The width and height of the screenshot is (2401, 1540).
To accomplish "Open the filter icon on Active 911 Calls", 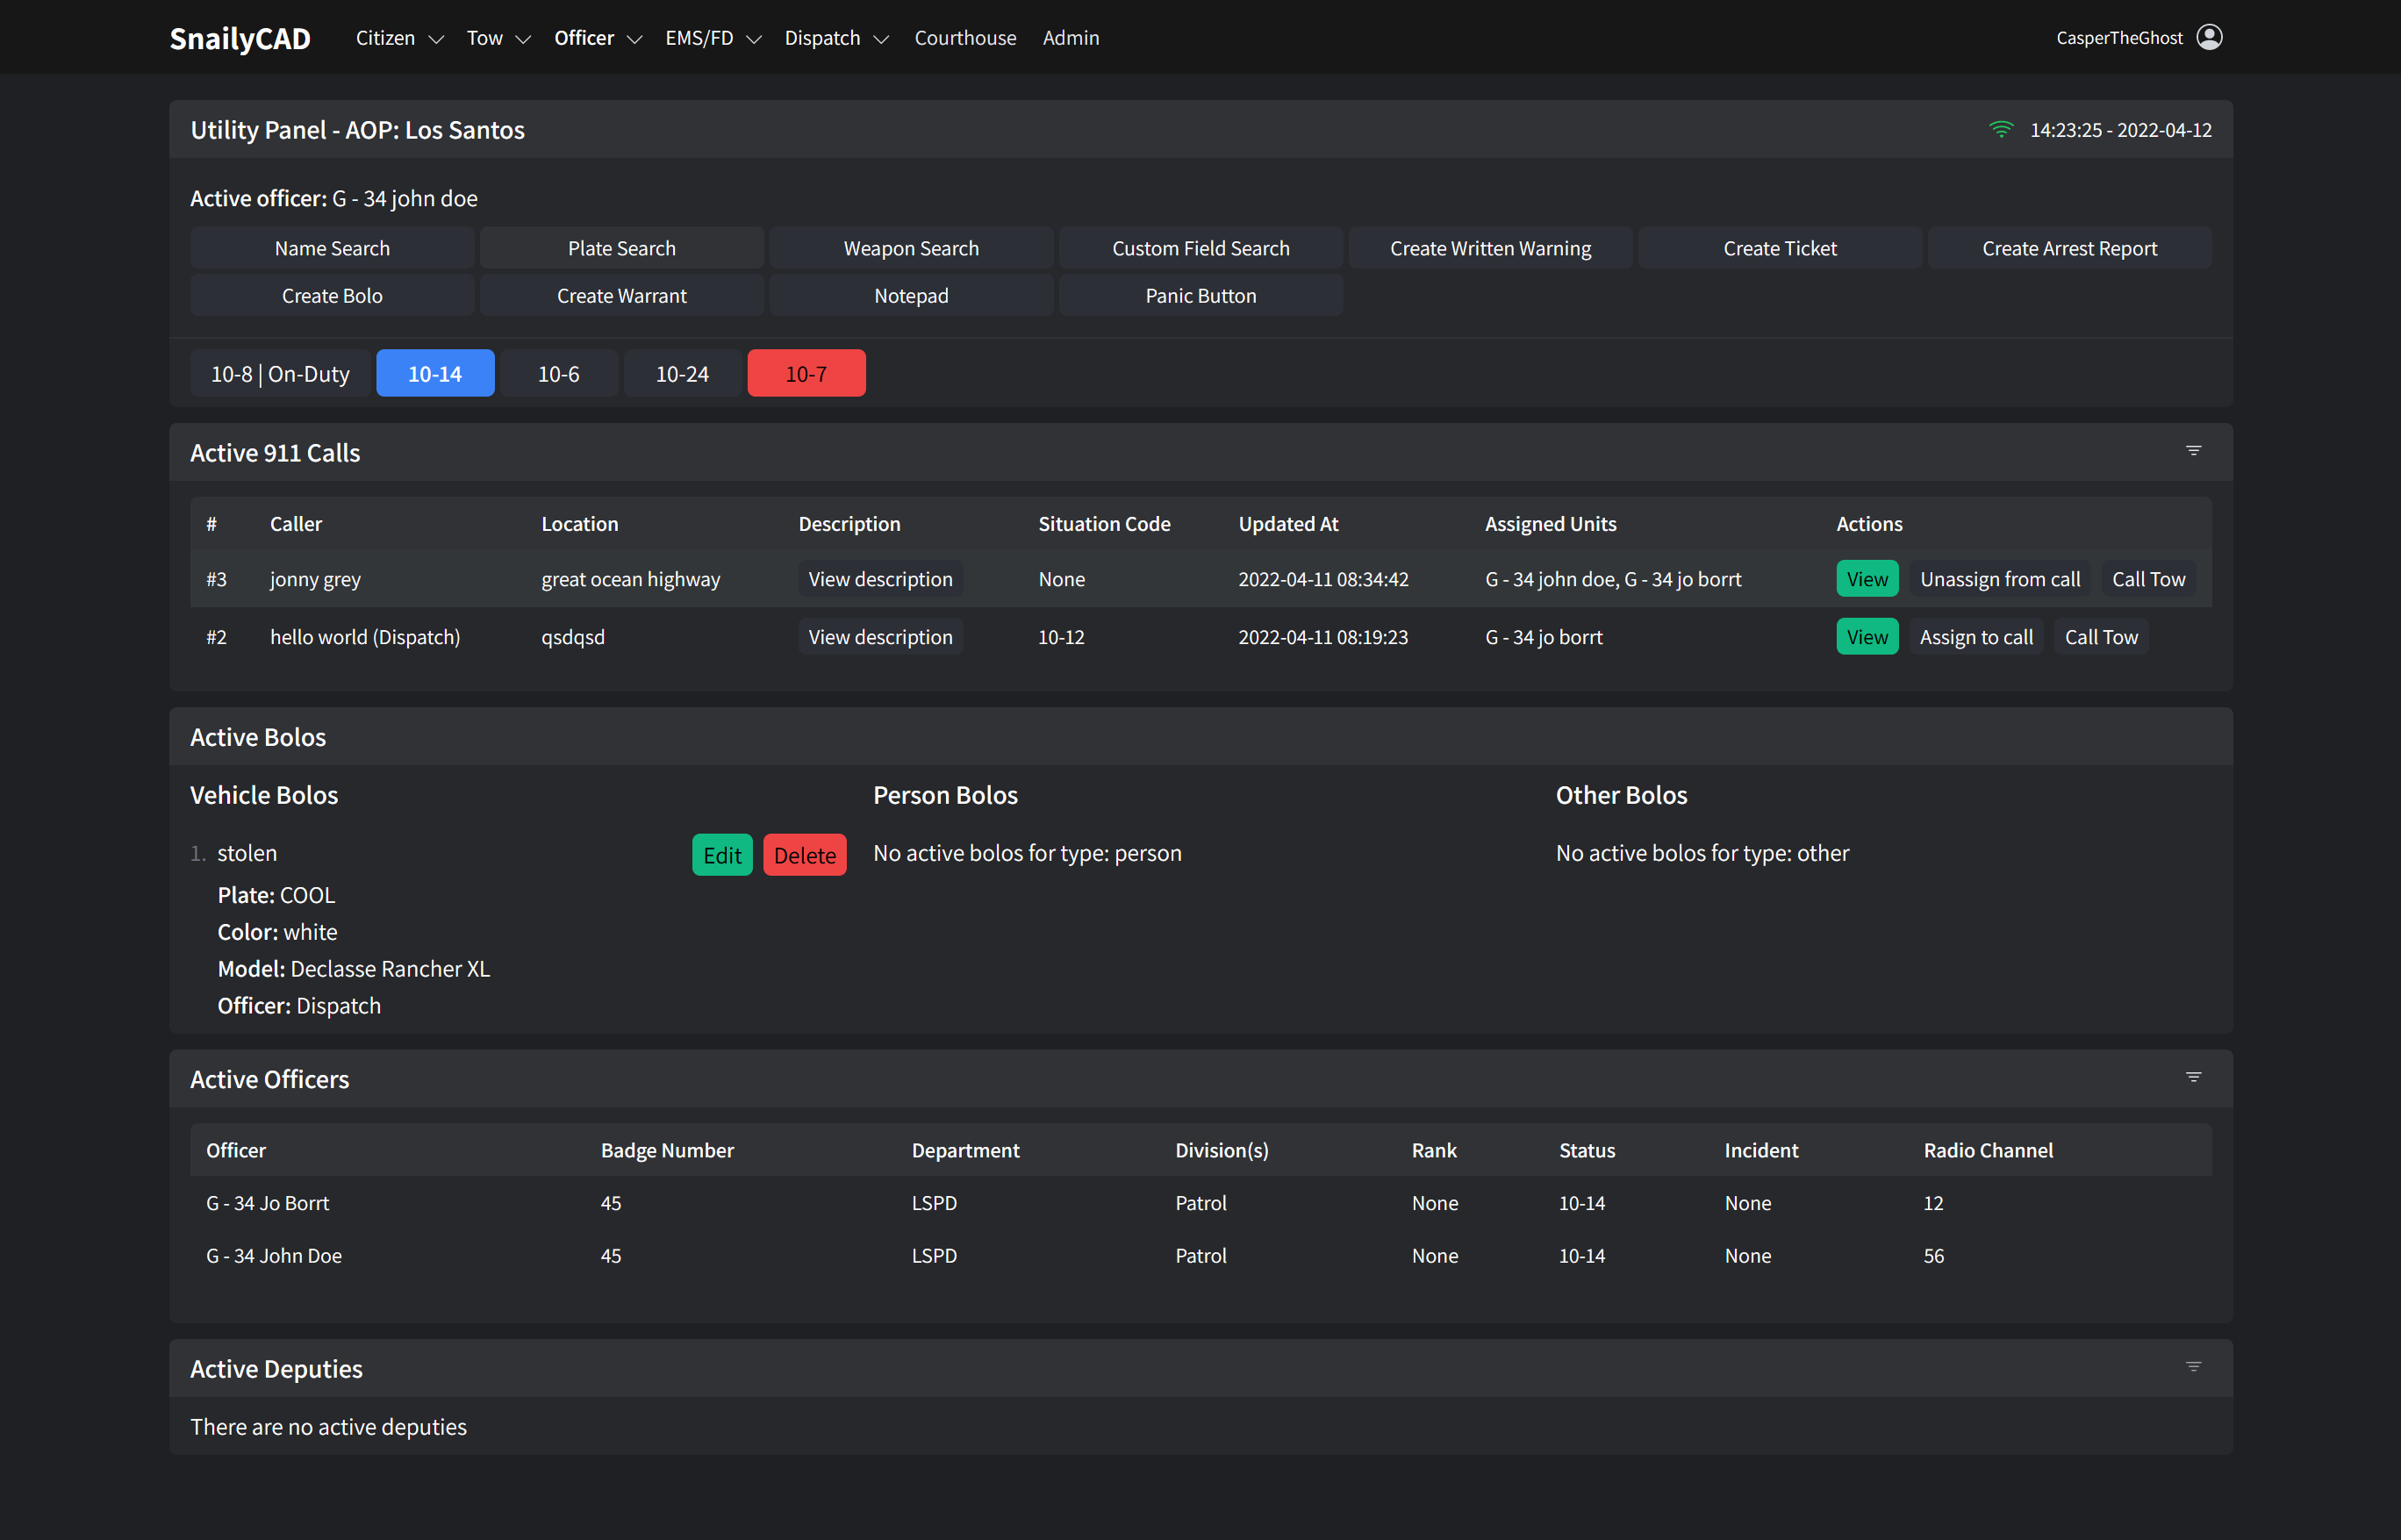I will pyautogui.click(x=2194, y=451).
